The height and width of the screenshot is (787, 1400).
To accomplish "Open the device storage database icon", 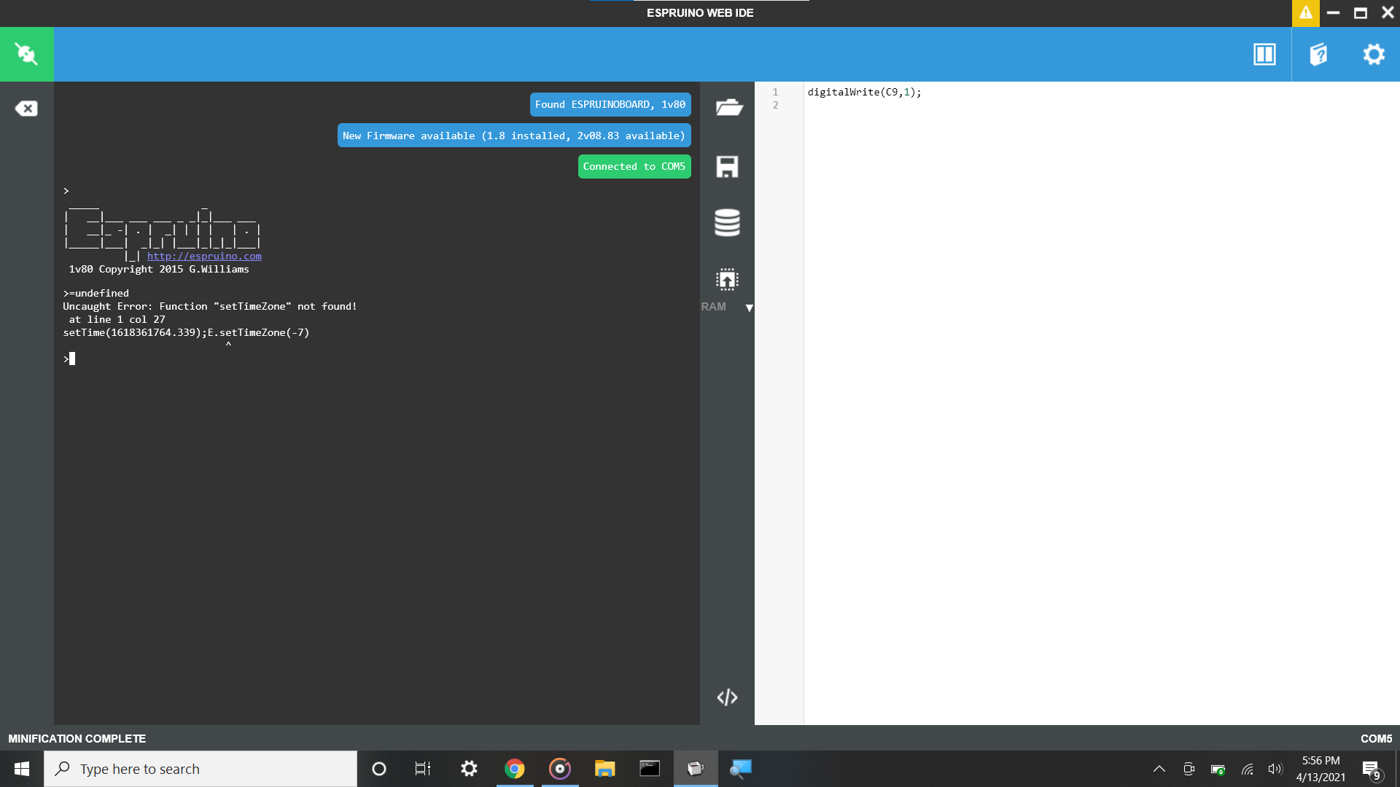I will [x=727, y=222].
